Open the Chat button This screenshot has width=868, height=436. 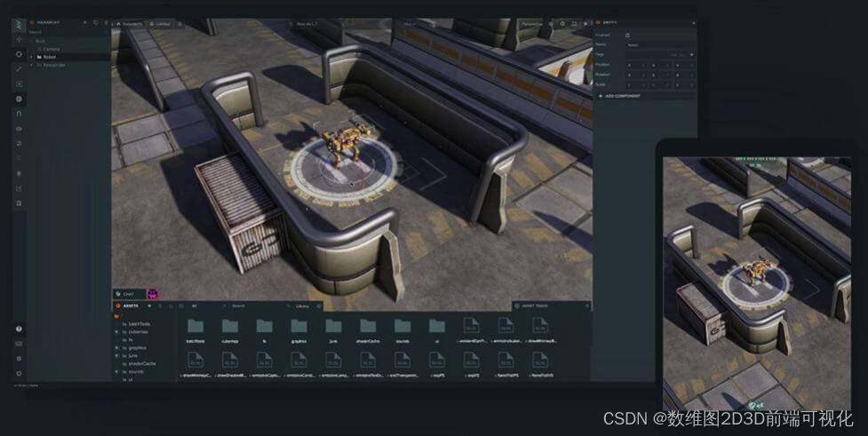click(129, 294)
